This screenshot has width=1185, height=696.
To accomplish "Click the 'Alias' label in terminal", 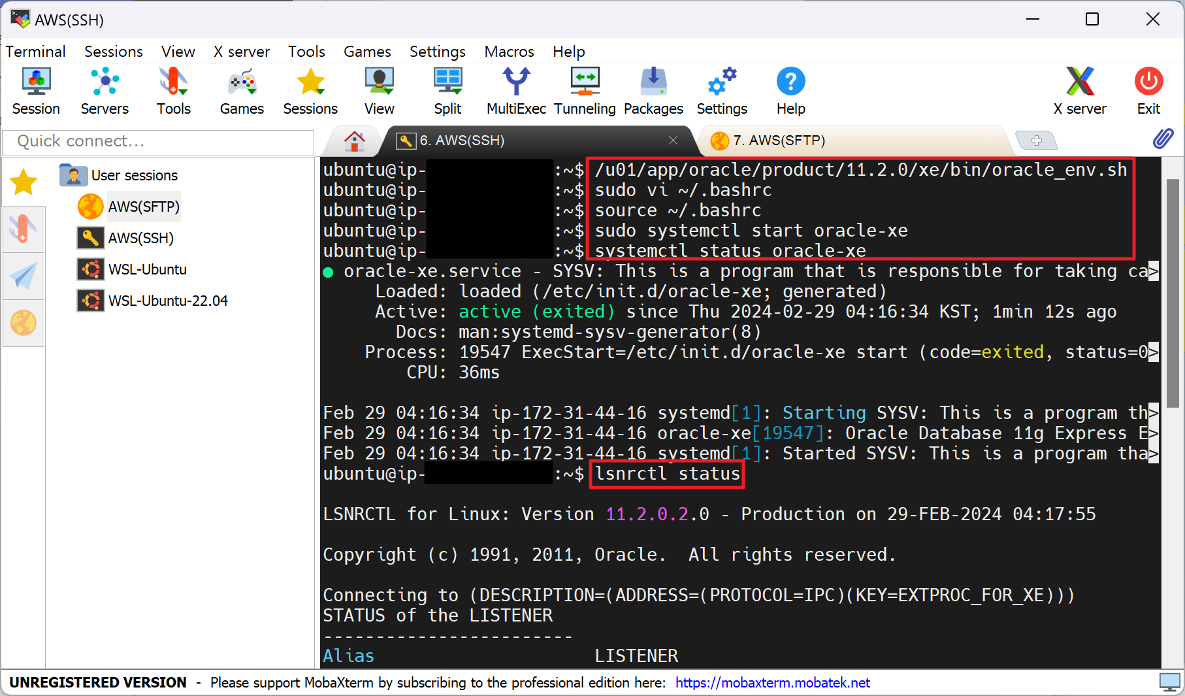I will point(349,656).
